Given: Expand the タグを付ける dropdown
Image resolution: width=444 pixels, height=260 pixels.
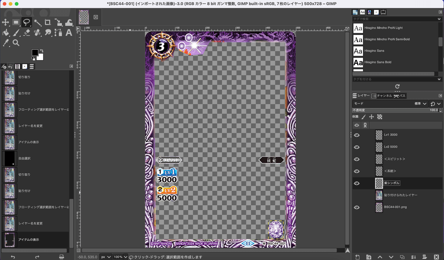Looking at the screenshot, I should point(440,79).
